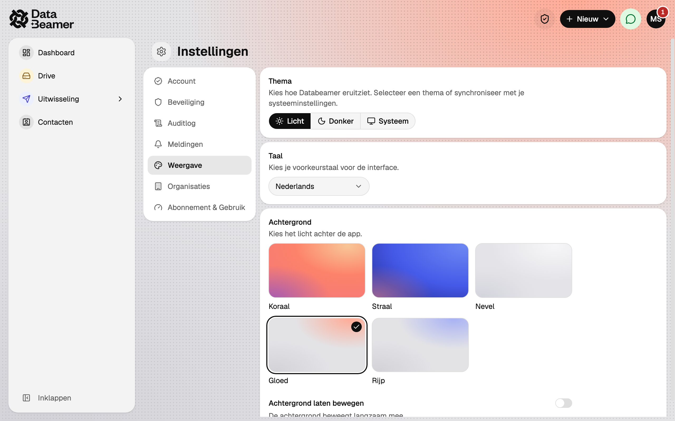This screenshot has height=421, width=675.
Task: Click the Taal section heading
Action: pos(276,156)
